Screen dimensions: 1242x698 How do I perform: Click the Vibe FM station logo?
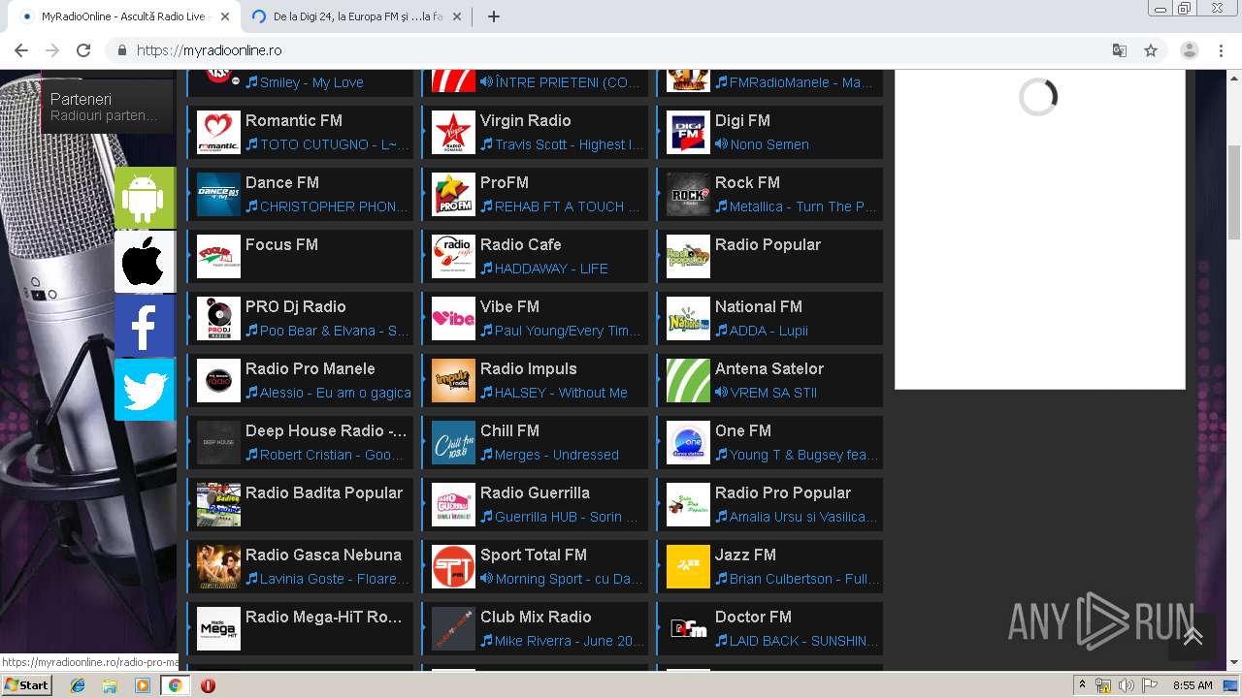tap(453, 319)
